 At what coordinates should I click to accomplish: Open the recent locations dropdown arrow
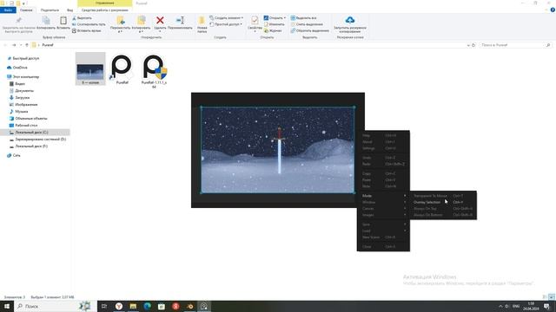click(21, 45)
